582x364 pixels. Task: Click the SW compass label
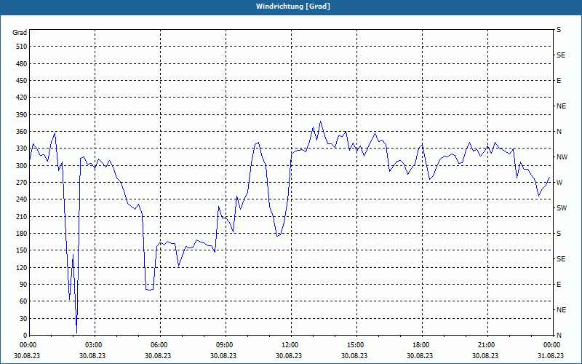click(x=562, y=208)
